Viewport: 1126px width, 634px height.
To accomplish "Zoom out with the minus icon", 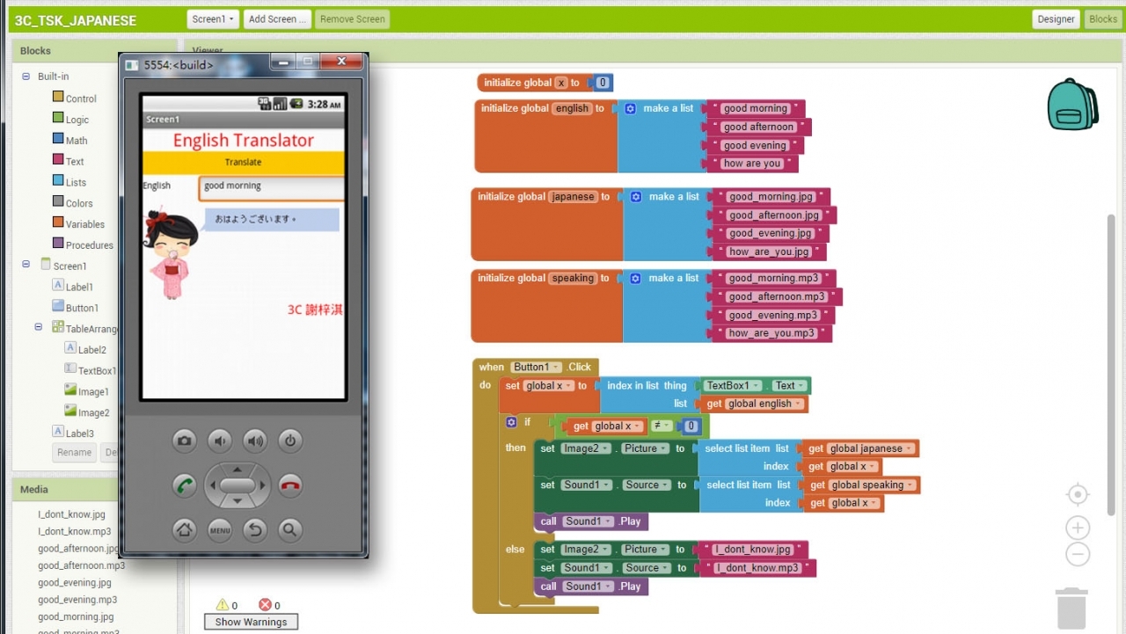I will [x=1078, y=554].
